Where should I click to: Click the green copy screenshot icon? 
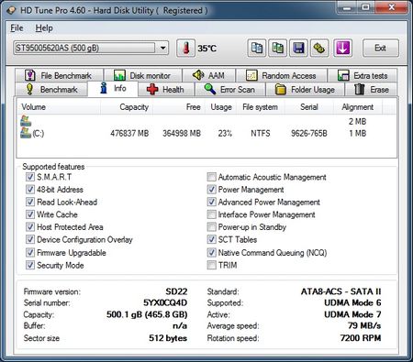277,48
